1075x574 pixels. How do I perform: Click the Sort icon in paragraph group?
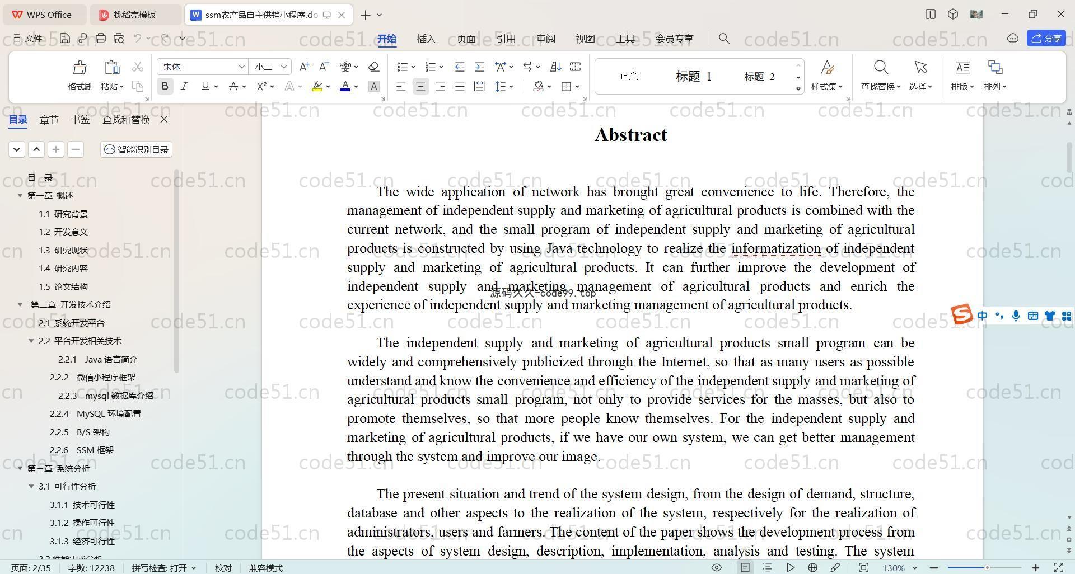[555, 67]
